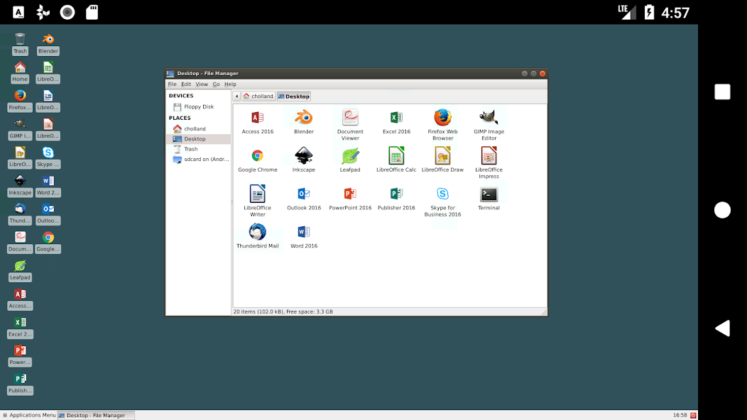Open the GIMP Image Editor icon
The height and width of the screenshot is (420, 747).
click(x=489, y=119)
